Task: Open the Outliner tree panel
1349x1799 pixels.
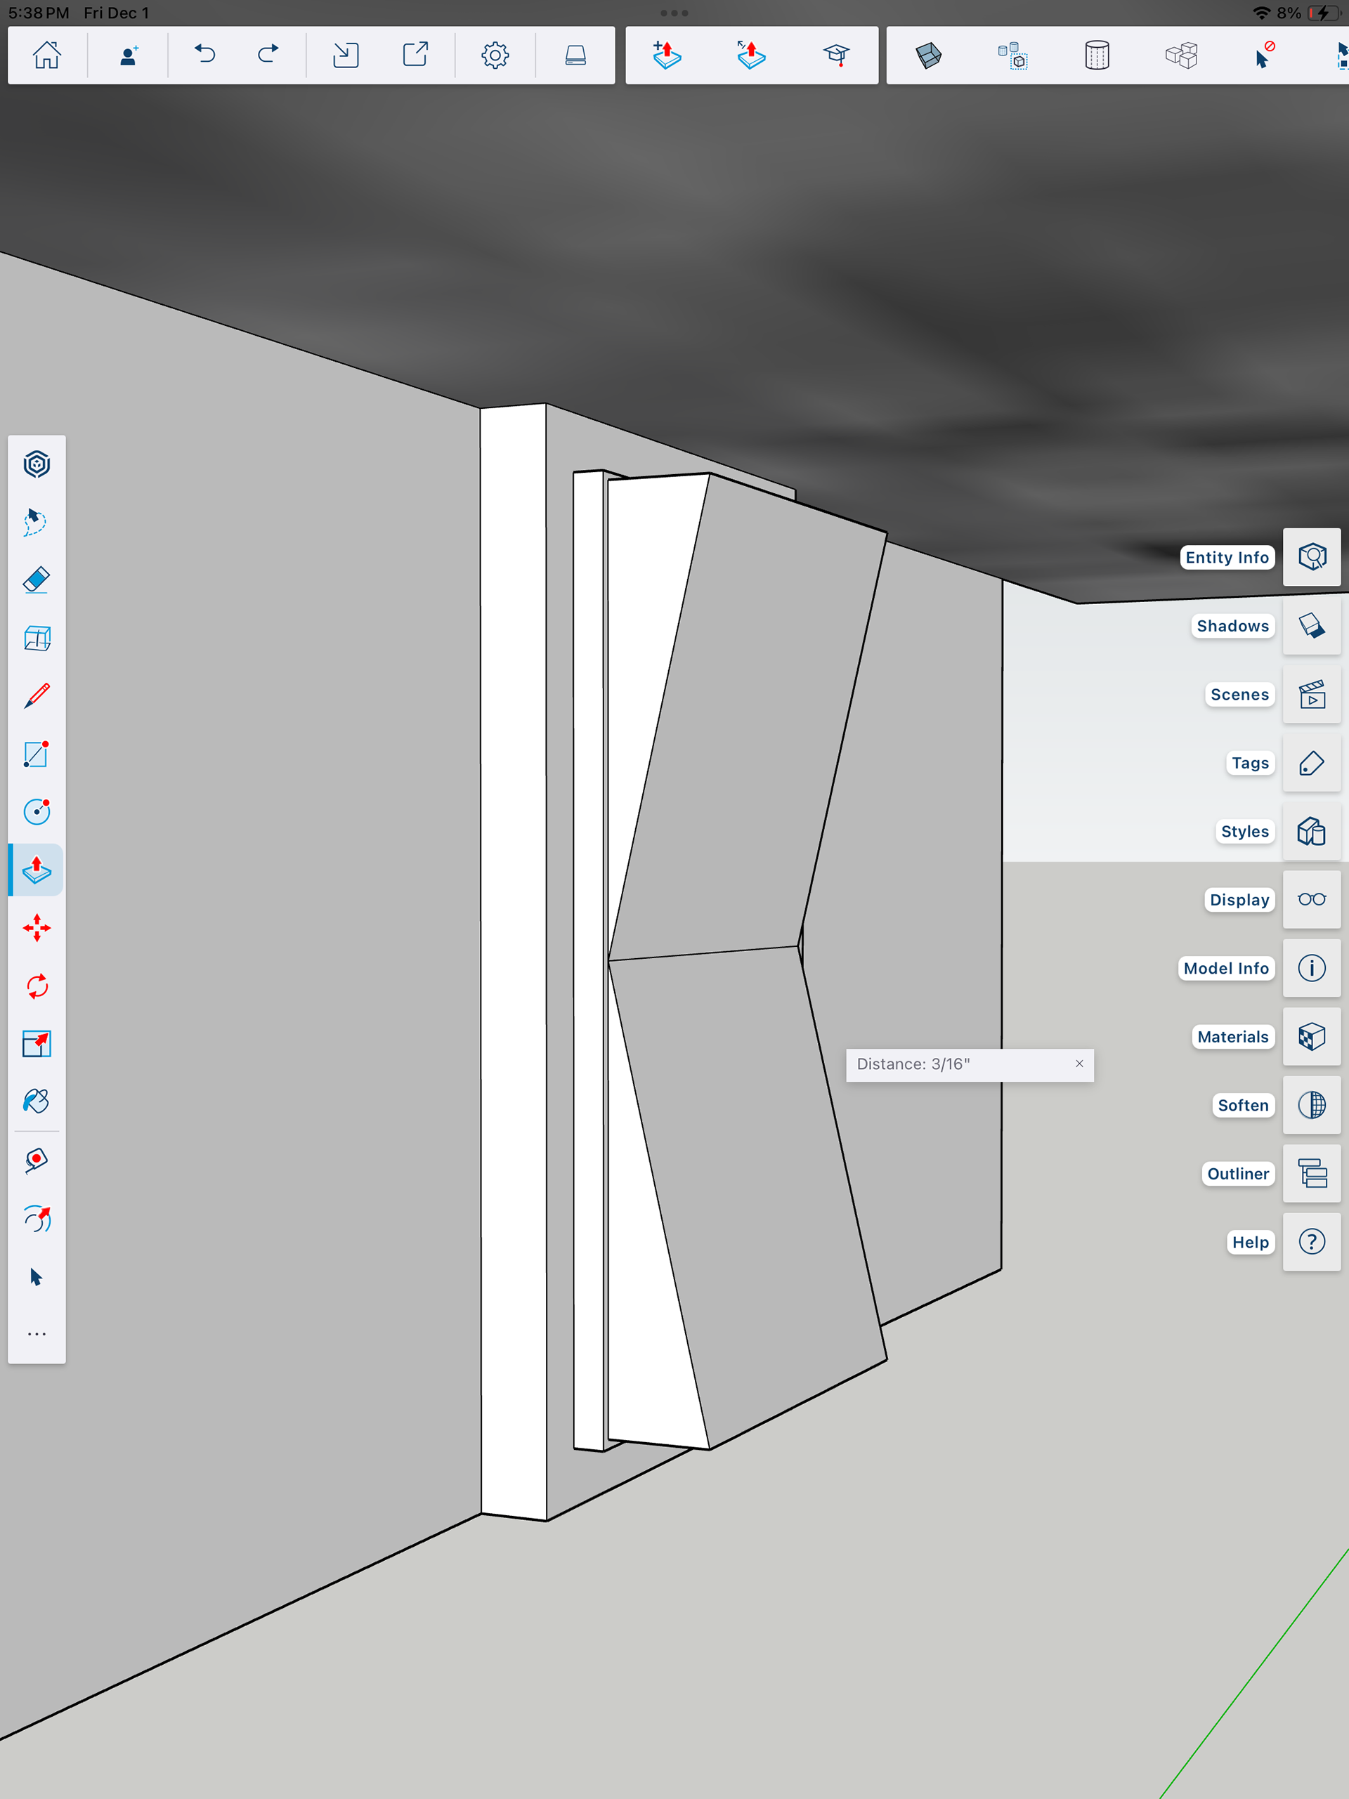Action: click(x=1311, y=1174)
